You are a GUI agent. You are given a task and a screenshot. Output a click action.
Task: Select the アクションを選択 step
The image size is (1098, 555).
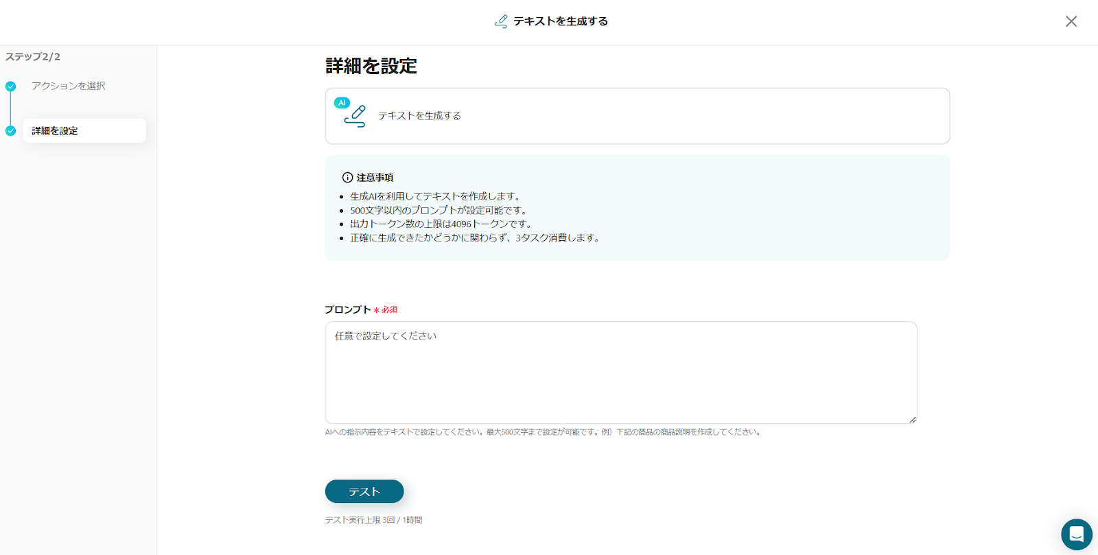click(x=68, y=86)
